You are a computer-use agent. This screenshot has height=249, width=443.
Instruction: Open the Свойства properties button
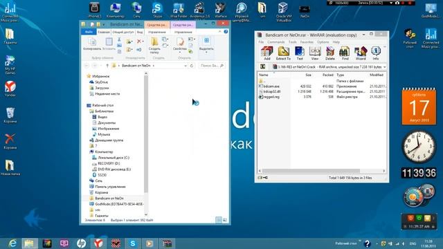coord(180,44)
